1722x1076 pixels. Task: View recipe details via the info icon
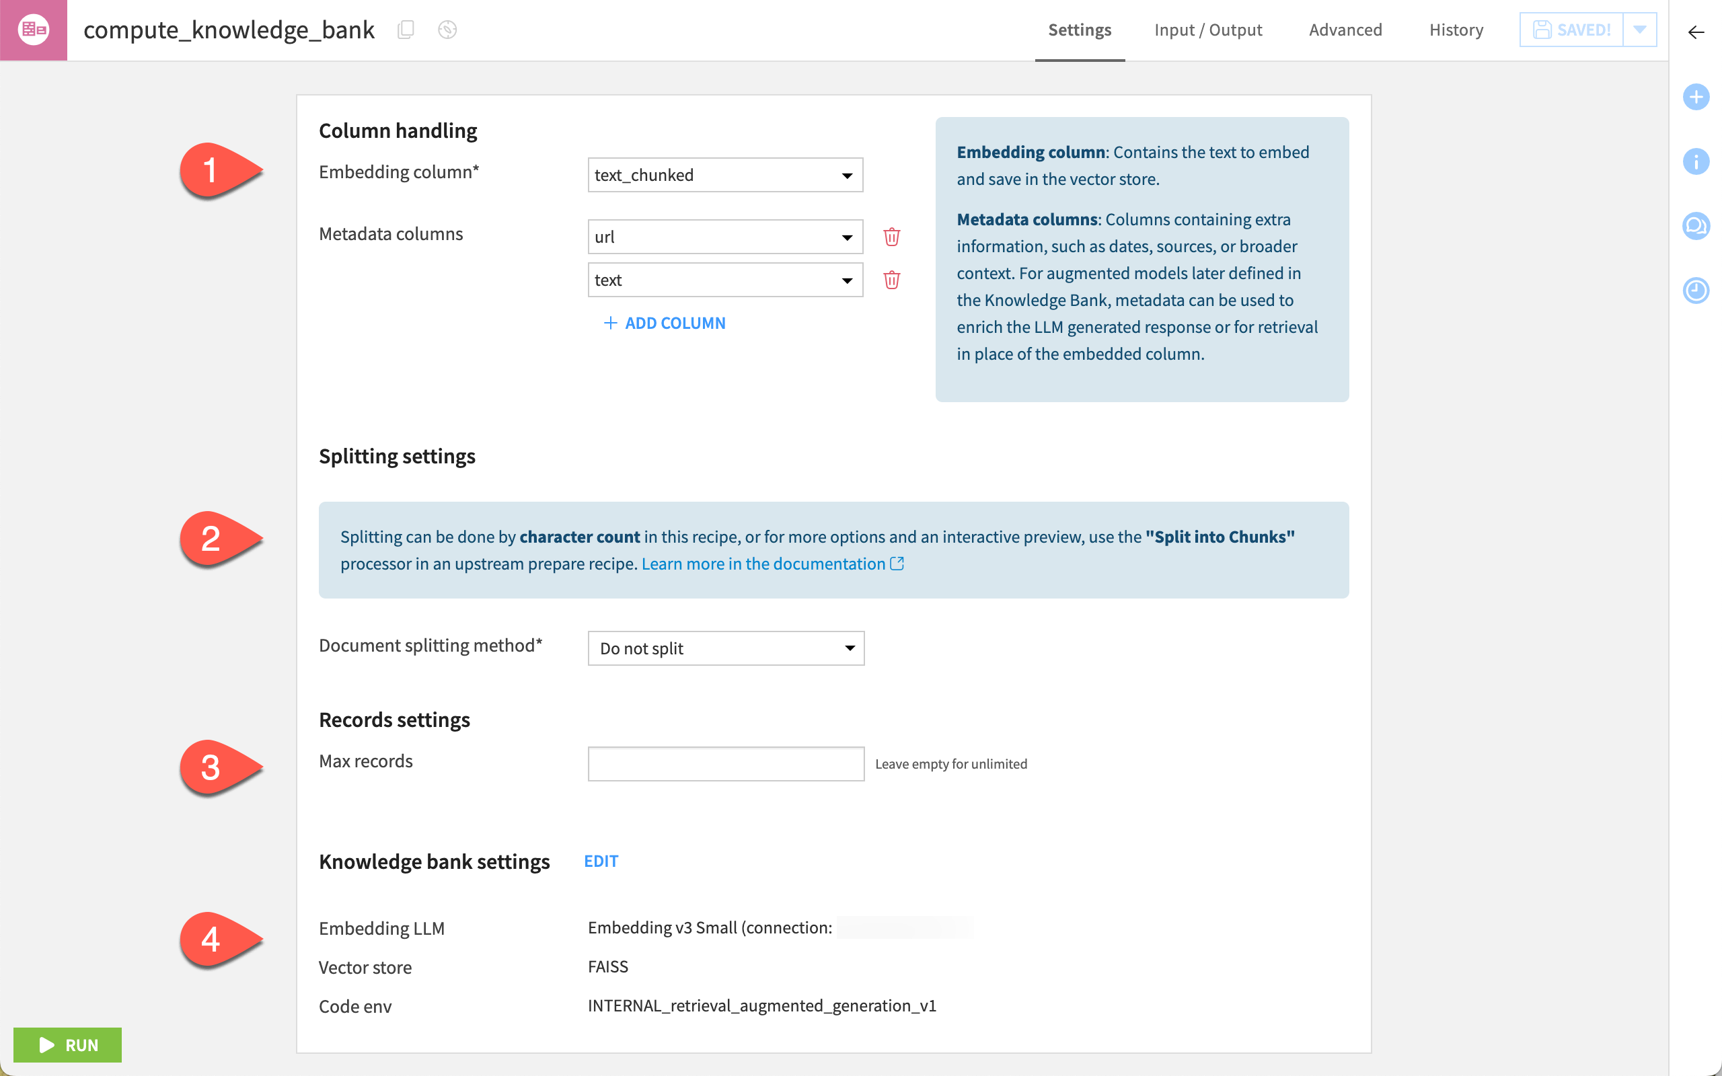pyautogui.click(x=1696, y=161)
